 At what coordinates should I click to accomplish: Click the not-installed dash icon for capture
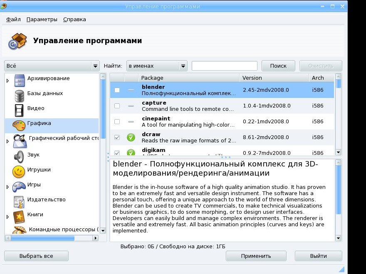pyautogui.click(x=131, y=106)
